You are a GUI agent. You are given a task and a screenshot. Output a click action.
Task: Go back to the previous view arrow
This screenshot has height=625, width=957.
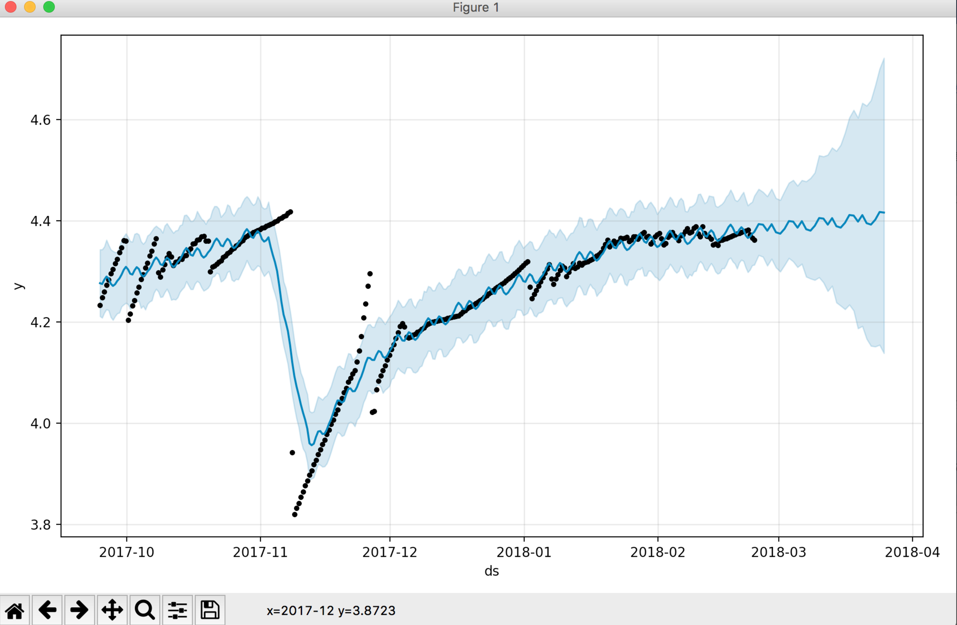[x=47, y=610]
